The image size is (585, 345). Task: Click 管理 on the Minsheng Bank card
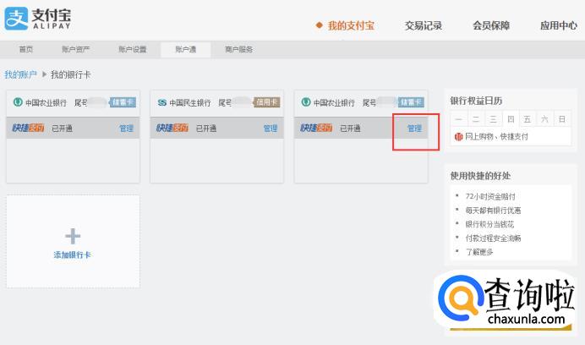pyautogui.click(x=271, y=129)
